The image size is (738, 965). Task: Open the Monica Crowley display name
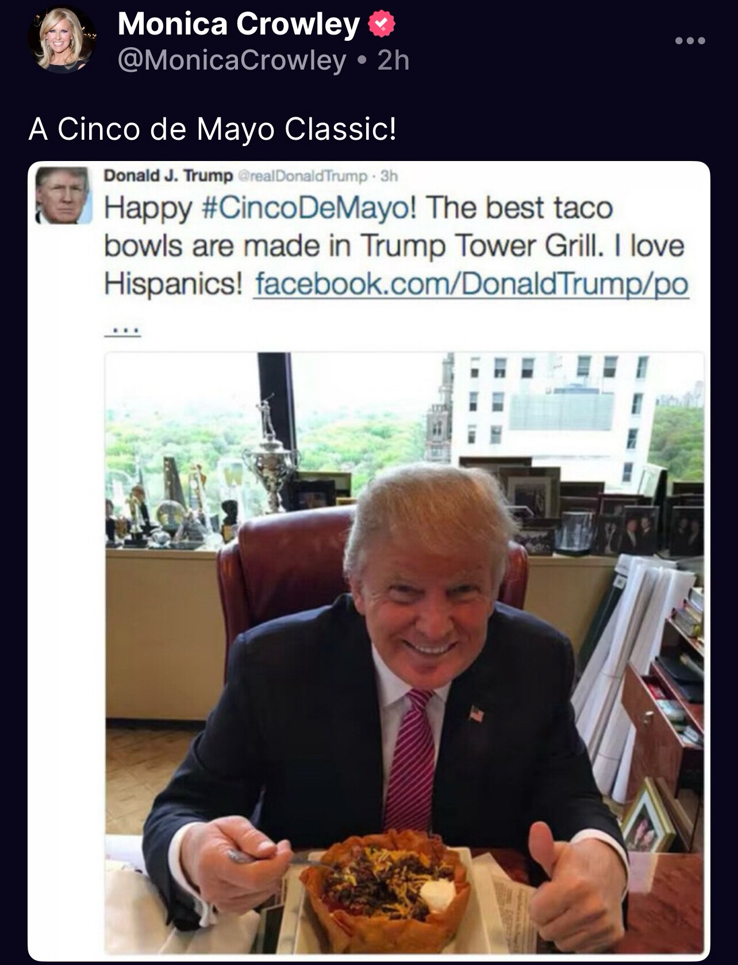(x=239, y=25)
